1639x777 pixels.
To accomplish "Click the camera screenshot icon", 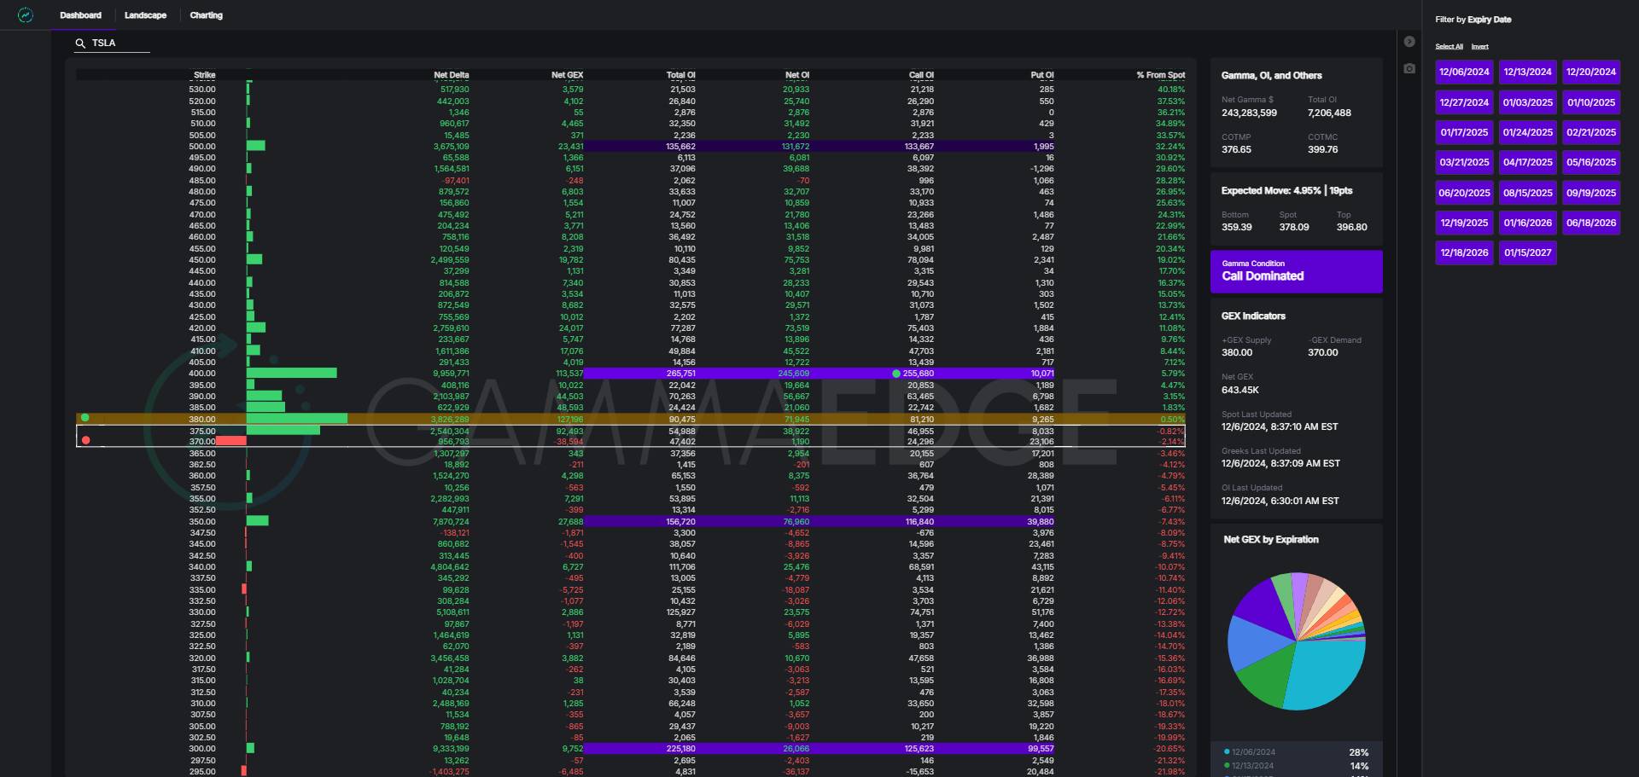I will (1409, 68).
